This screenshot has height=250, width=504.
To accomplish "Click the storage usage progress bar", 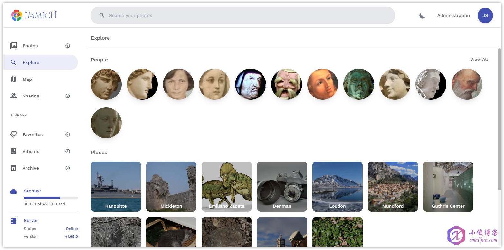I will click(51, 198).
